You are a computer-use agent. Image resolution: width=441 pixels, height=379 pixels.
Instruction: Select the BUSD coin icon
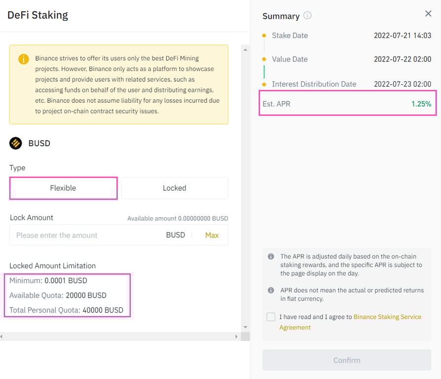point(15,143)
